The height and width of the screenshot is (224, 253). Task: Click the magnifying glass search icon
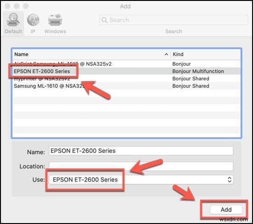[104, 20]
